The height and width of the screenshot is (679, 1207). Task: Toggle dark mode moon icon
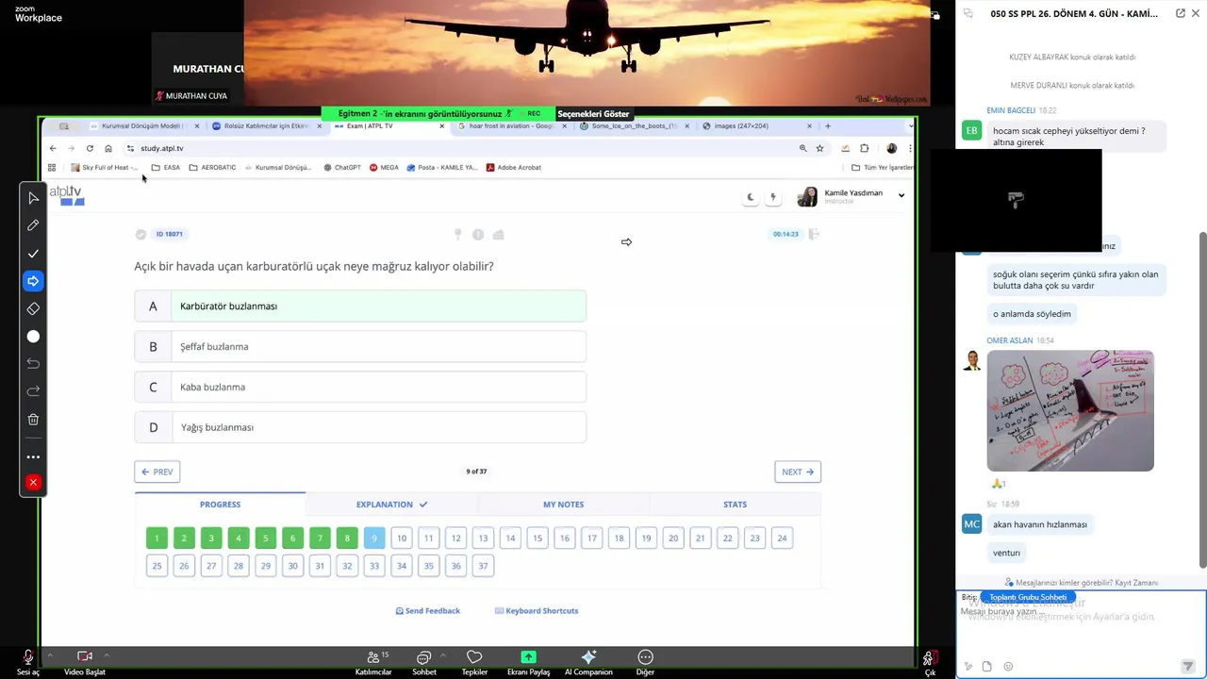(x=751, y=197)
